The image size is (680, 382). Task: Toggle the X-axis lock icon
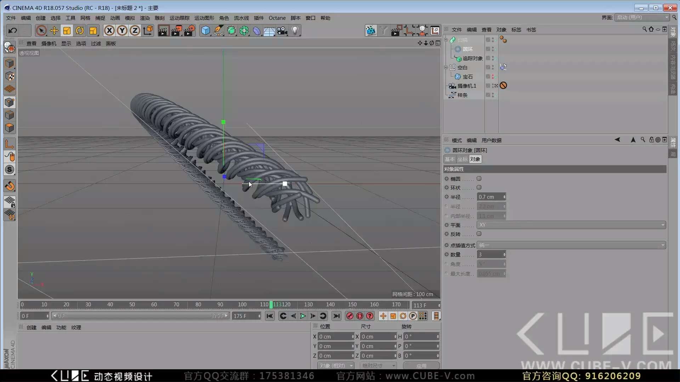109,31
